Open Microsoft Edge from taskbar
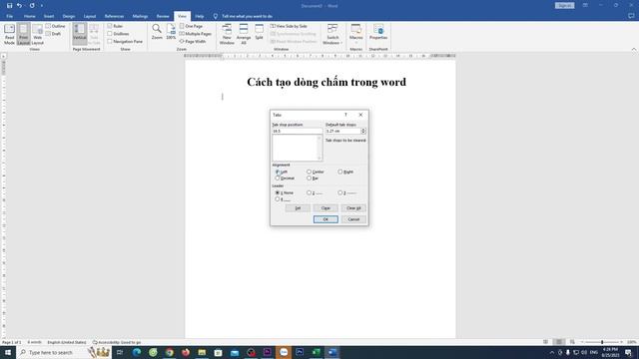This screenshot has height=359, width=639. pos(137,352)
